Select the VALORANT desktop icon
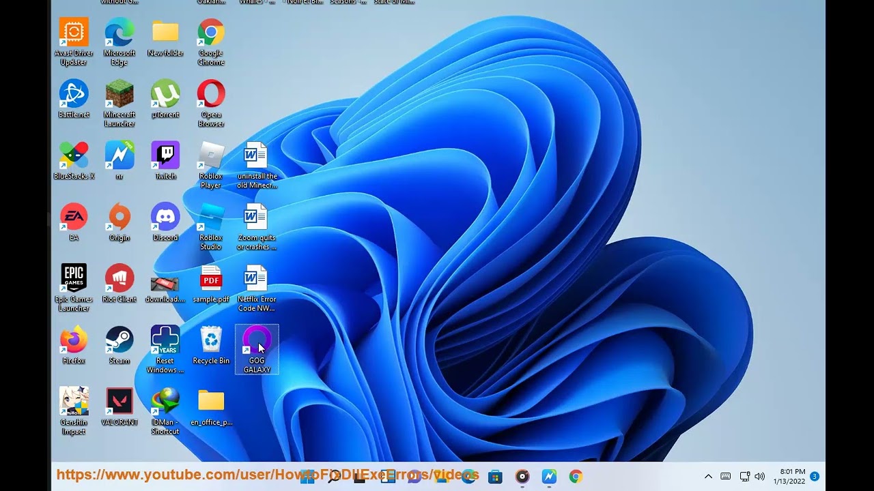 (119, 407)
